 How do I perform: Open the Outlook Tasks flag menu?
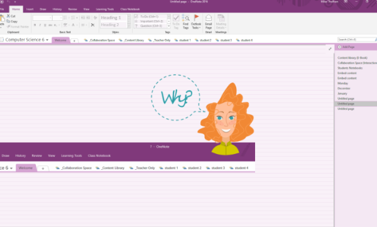196,21
